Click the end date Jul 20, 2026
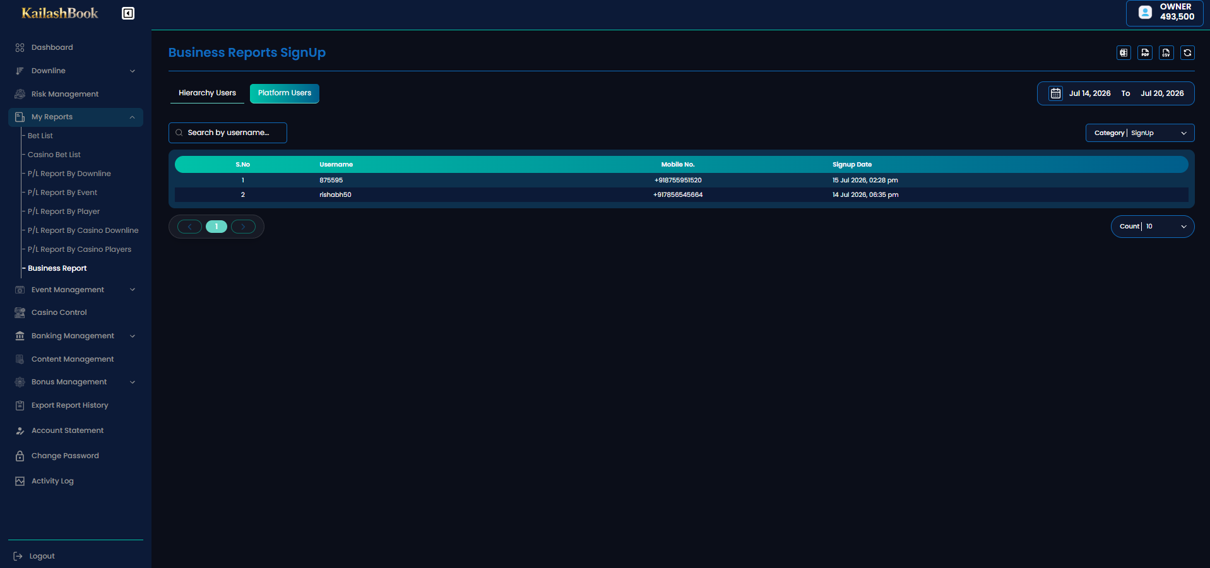 tap(1162, 93)
